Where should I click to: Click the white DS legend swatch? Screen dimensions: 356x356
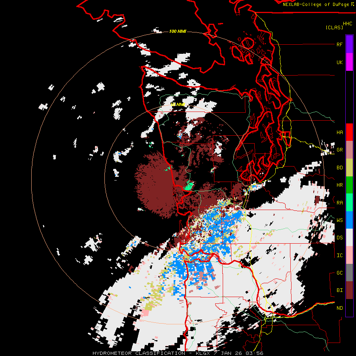349,237
